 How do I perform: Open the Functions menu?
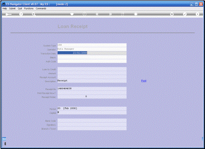tap(29, 8)
